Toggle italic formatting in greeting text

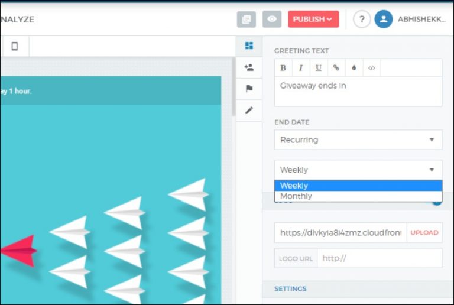(x=301, y=68)
